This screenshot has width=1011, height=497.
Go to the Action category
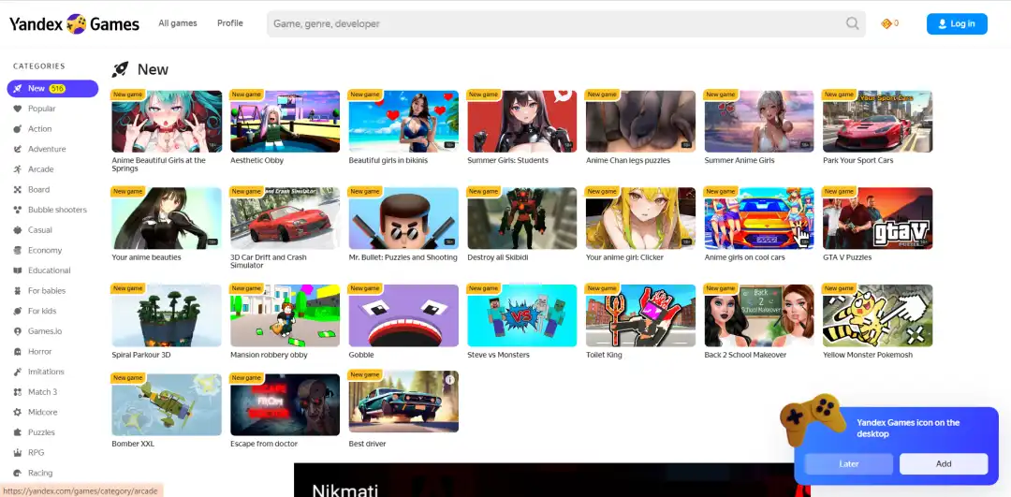coord(40,129)
